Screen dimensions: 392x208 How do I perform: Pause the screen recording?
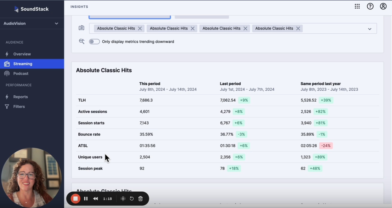click(86, 198)
